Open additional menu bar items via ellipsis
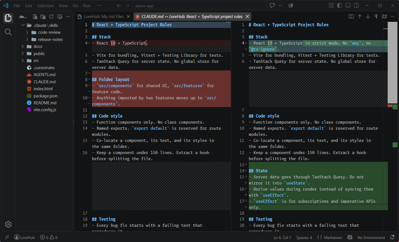 click(x=99, y=6)
